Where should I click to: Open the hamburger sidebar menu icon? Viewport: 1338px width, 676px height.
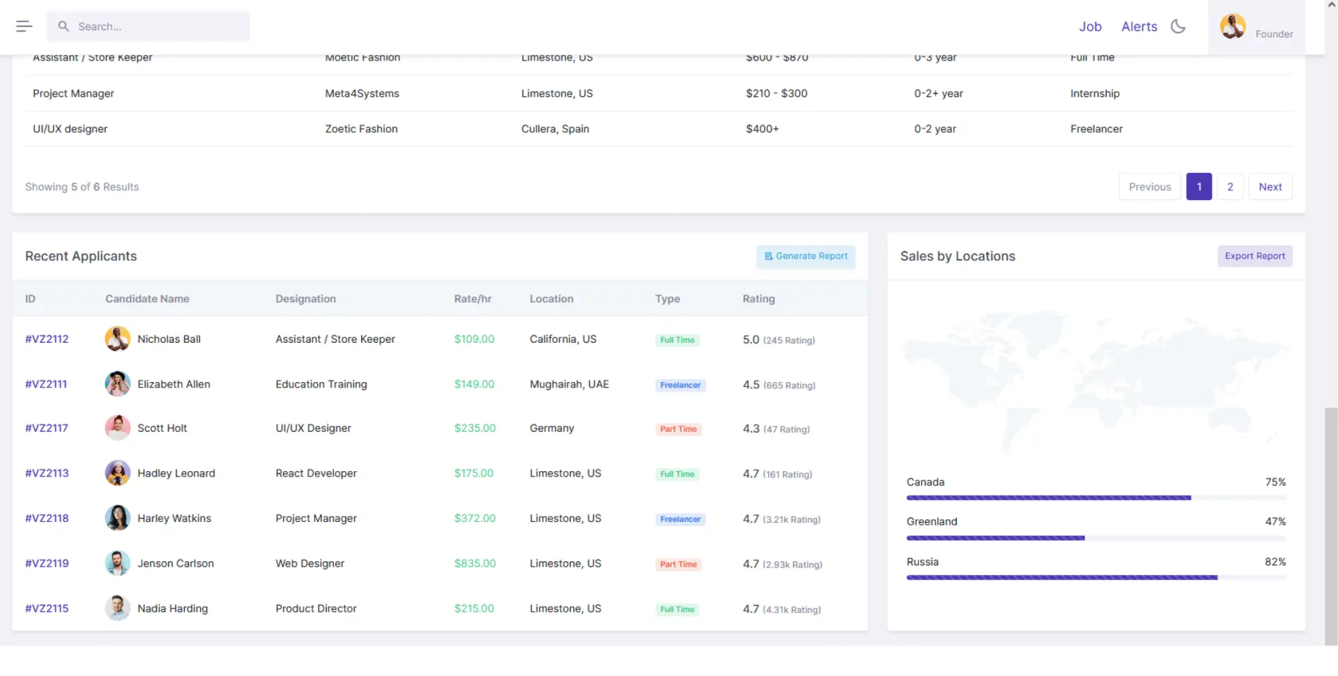[24, 26]
